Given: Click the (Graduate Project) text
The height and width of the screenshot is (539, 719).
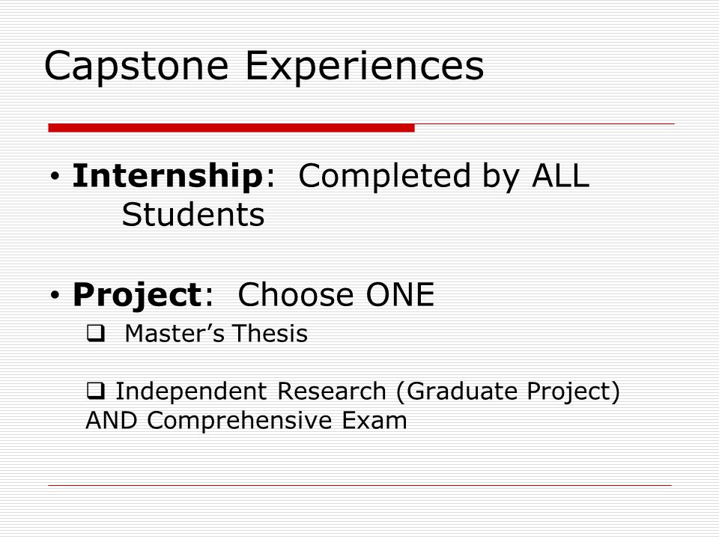Looking at the screenshot, I should tap(508, 392).
